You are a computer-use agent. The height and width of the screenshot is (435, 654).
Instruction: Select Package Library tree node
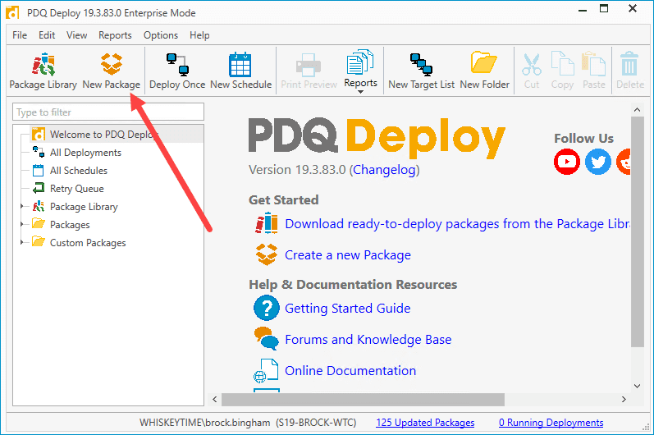(x=84, y=207)
